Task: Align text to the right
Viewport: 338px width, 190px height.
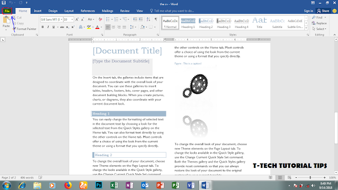Action: point(119,27)
